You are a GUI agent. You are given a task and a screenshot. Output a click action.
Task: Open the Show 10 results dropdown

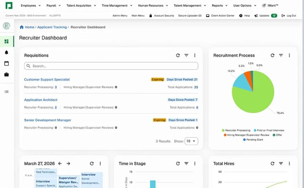191,141
